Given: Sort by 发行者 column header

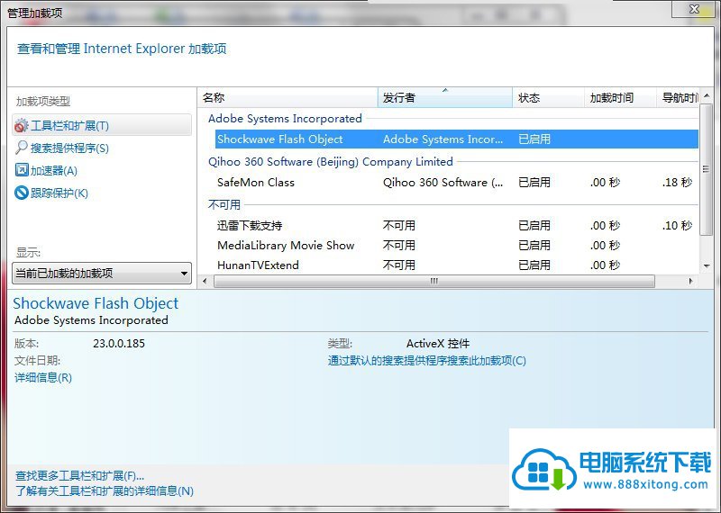Looking at the screenshot, I should (444, 97).
